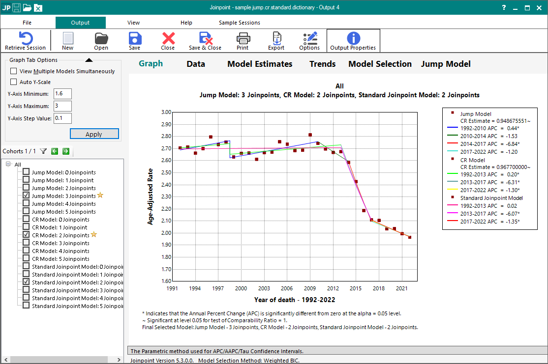Click the Y-Axis Maximum input field

click(x=63, y=106)
